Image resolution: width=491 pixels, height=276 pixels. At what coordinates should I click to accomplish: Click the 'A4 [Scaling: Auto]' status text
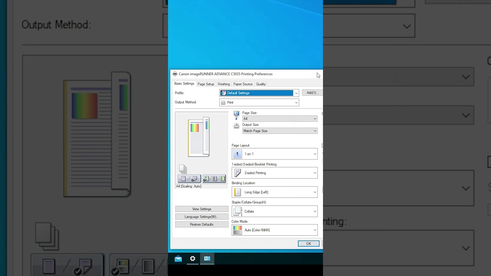coord(189,186)
